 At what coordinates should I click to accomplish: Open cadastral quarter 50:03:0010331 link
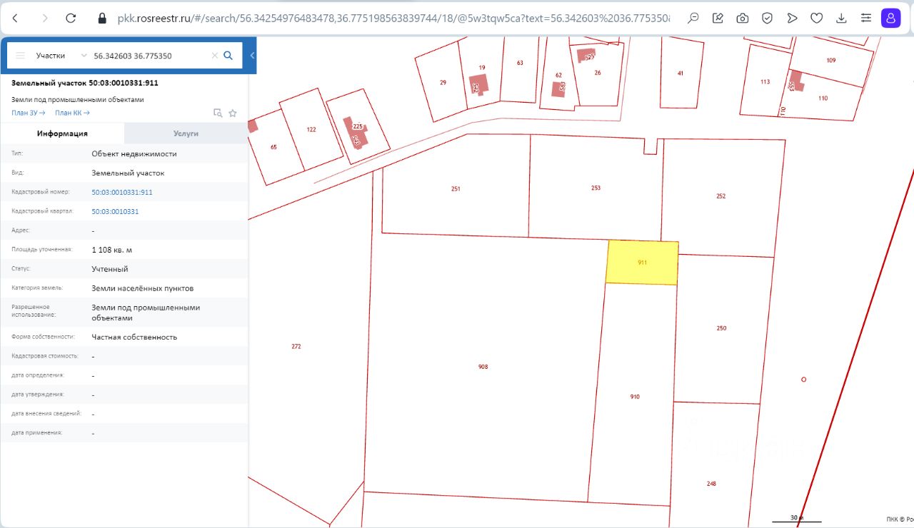coord(115,212)
